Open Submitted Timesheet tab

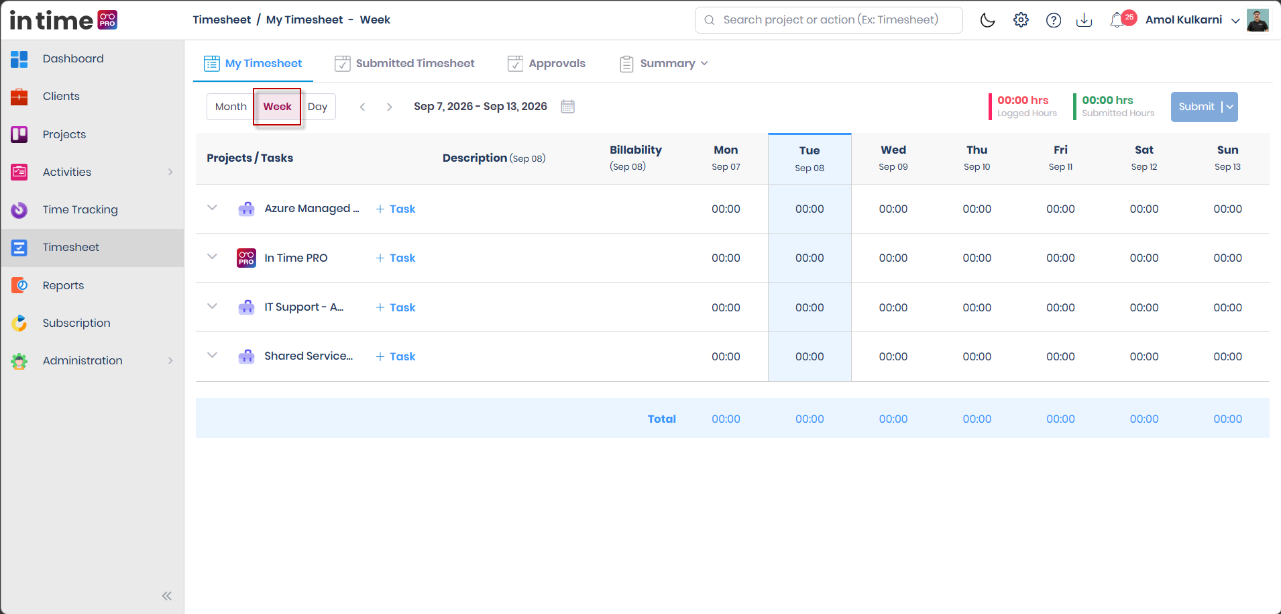[404, 63]
